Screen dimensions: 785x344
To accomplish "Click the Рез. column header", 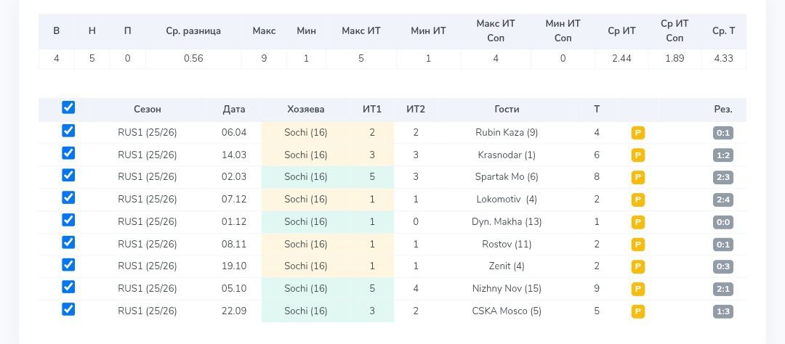I will tap(722, 110).
